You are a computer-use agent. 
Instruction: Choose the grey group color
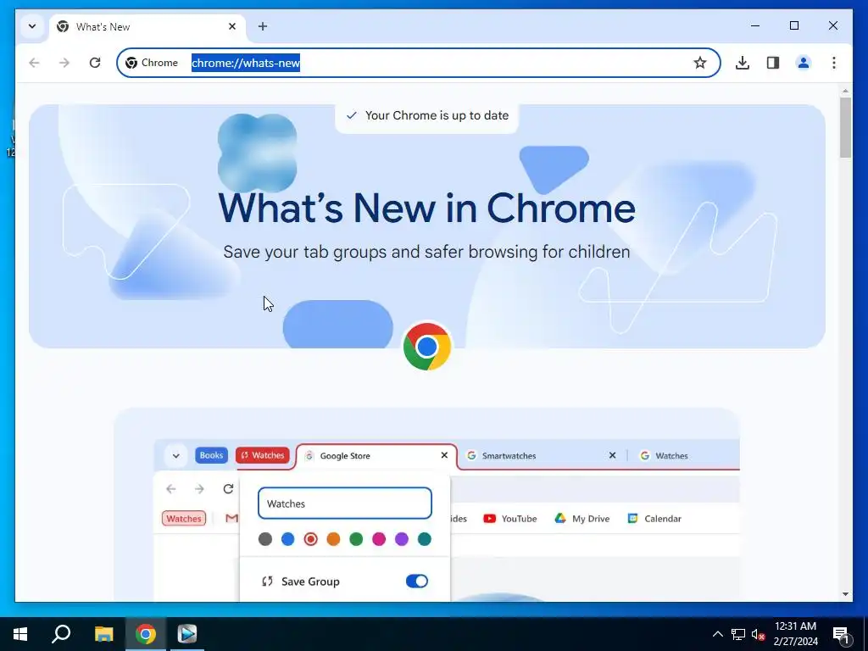[x=265, y=539]
